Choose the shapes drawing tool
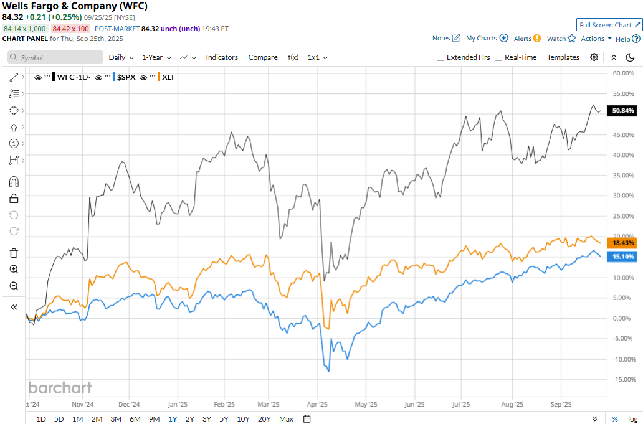Screen dimensions: 643x424 click(x=14, y=111)
